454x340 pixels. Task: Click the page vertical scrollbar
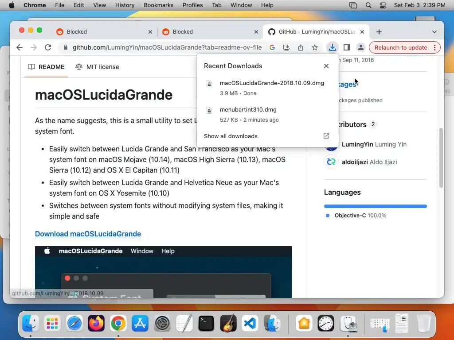441,158
